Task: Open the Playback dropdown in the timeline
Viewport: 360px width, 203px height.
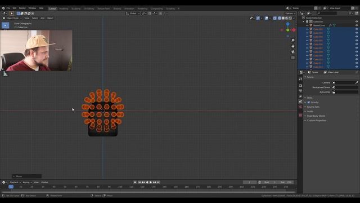Action: [x=15, y=182]
